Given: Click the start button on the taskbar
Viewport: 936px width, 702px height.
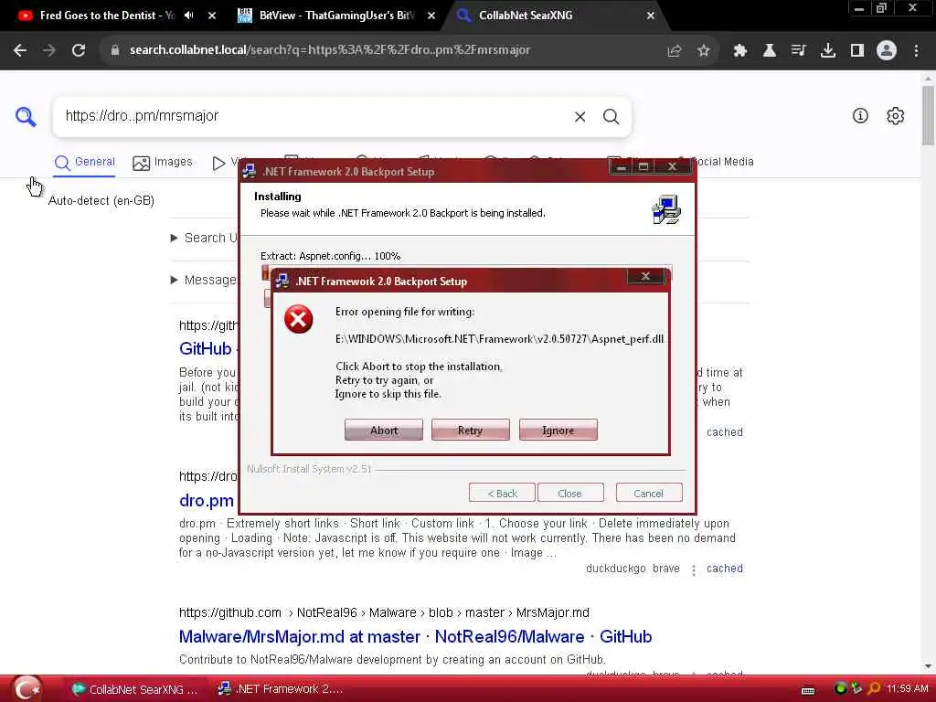Looking at the screenshot, I should (x=27, y=689).
